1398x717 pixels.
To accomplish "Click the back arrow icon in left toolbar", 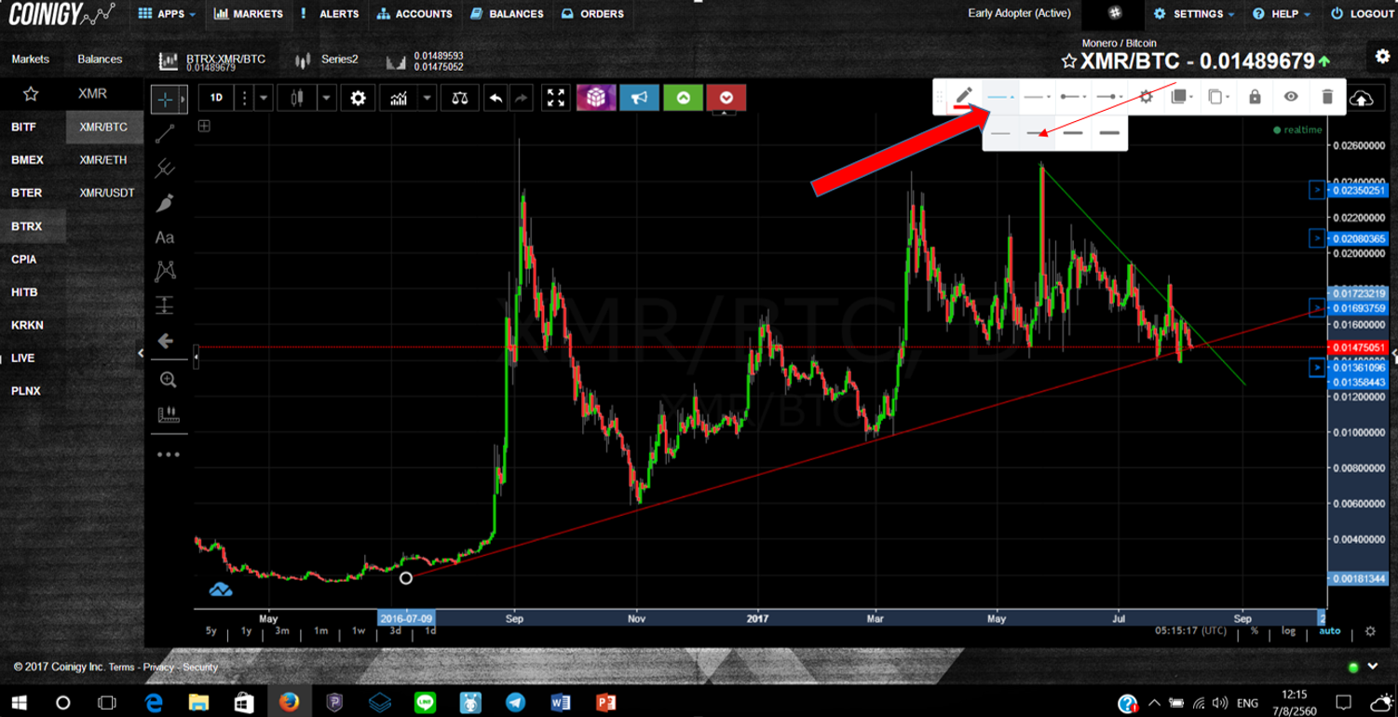I will point(166,341).
